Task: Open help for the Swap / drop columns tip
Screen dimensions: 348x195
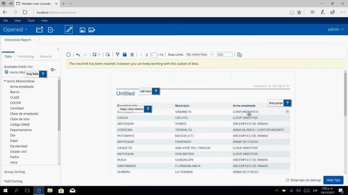Action: coord(148,109)
